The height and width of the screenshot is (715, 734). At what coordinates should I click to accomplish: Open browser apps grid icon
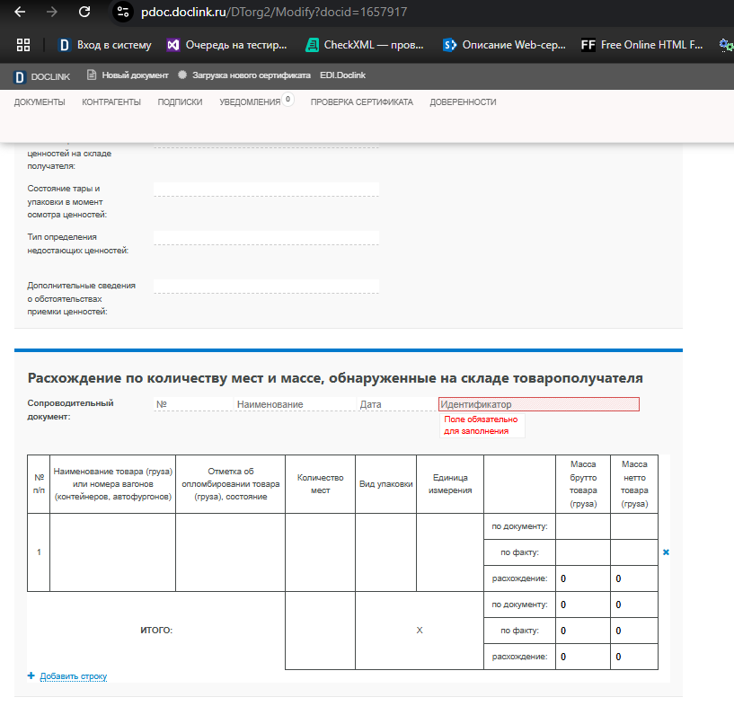pyautogui.click(x=23, y=45)
